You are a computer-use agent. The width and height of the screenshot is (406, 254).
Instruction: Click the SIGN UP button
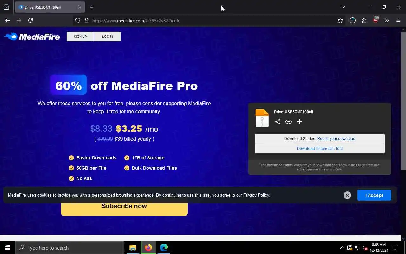coord(80,37)
